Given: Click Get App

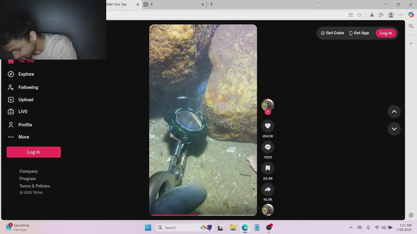Looking at the screenshot, I should pos(359,33).
